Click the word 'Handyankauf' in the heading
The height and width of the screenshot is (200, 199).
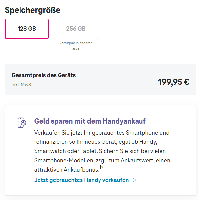click(125, 121)
